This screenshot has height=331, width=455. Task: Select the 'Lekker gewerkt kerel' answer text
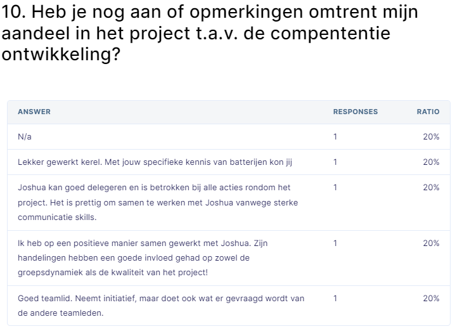tap(155, 162)
